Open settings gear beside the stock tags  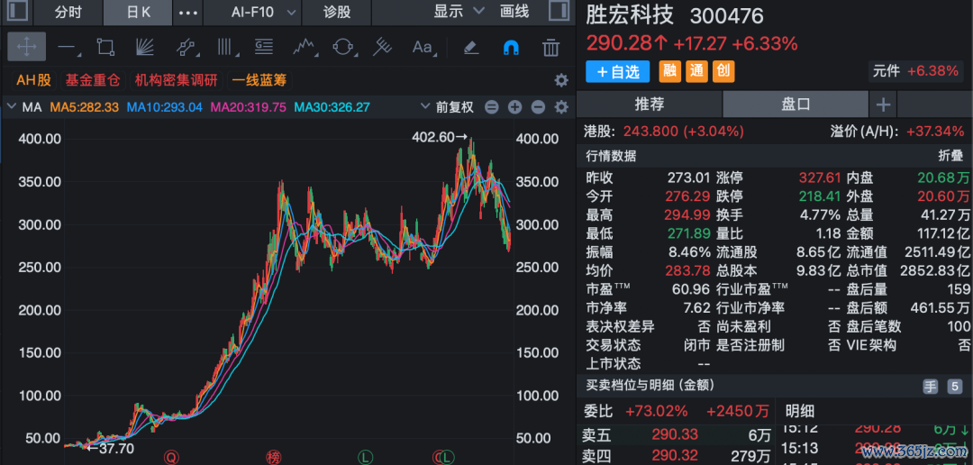[x=561, y=80]
